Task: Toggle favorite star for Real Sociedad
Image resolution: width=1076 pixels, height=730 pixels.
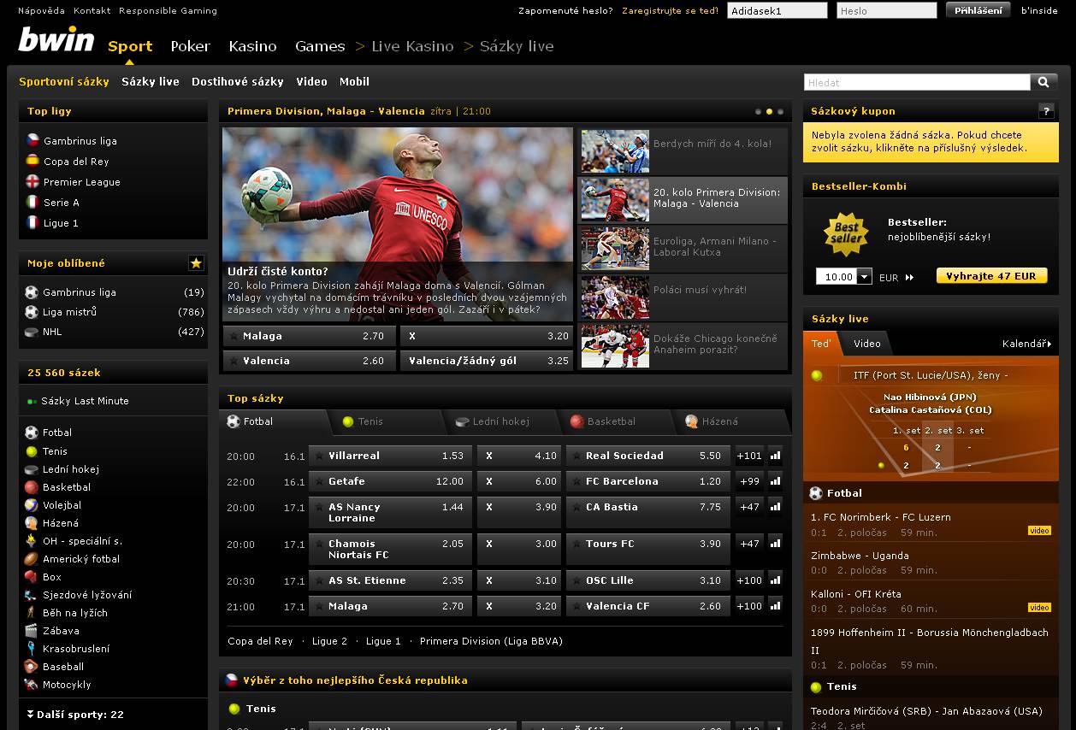Action: coord(576,456)
